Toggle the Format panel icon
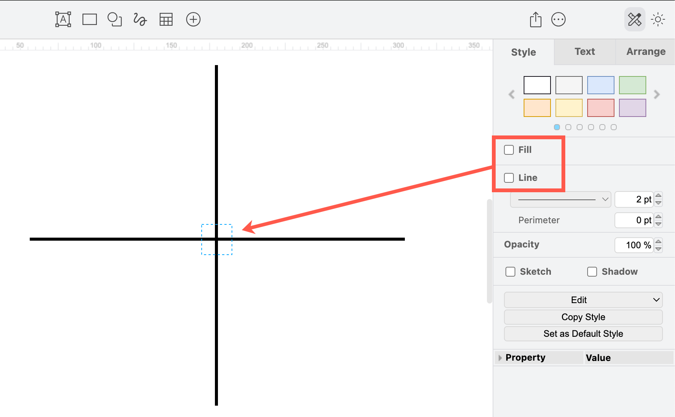This screenshot has width=675, height=417. coord(635,19)
